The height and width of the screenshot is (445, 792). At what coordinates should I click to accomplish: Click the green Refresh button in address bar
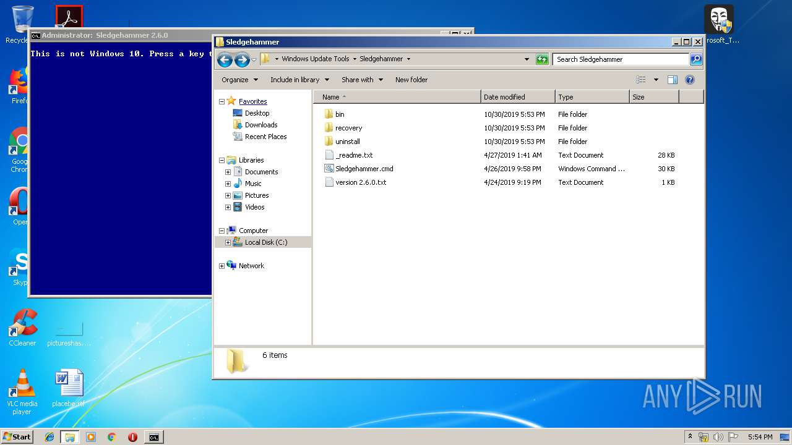pyautogui.click(x=542, y=59)
